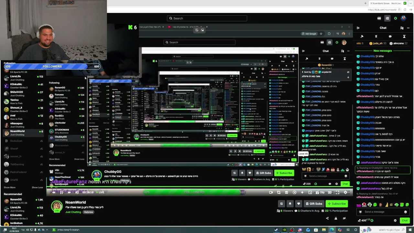Click the Windows taskbar search box

click(383, 230)
